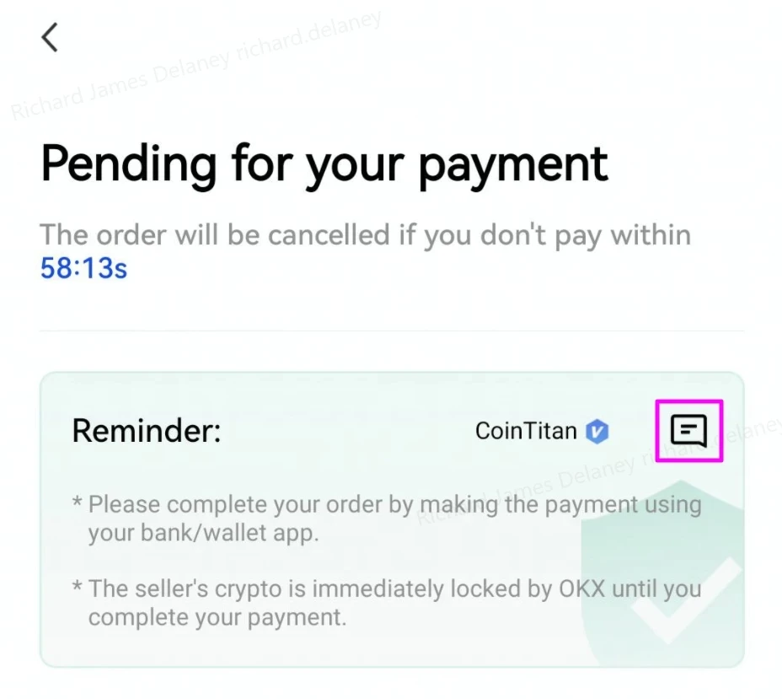Select the first asterisk bullet point
This screenshot has width=782, height=699.
(x=75, y=503)
